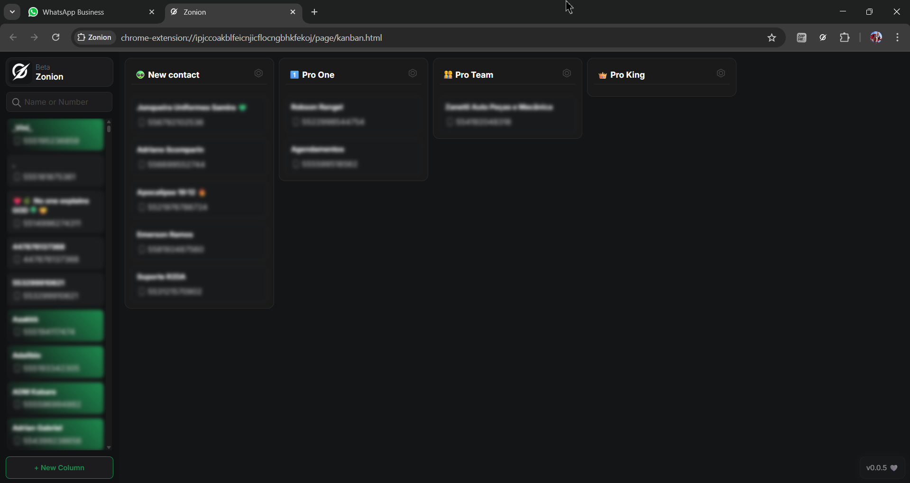This screenshot has height=483, width=910.
Task: Open the Chrome three-dot menu
Action: coord(898,37)
